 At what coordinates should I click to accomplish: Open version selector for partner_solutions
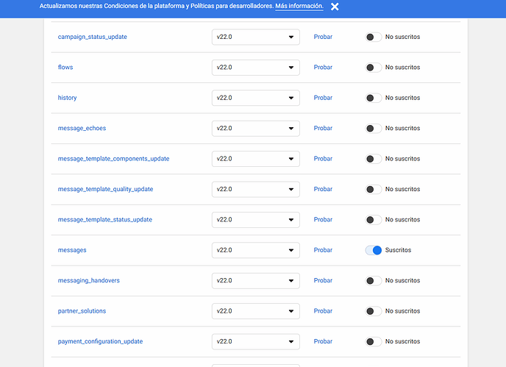pyautogui.click(x=255, y=311)
